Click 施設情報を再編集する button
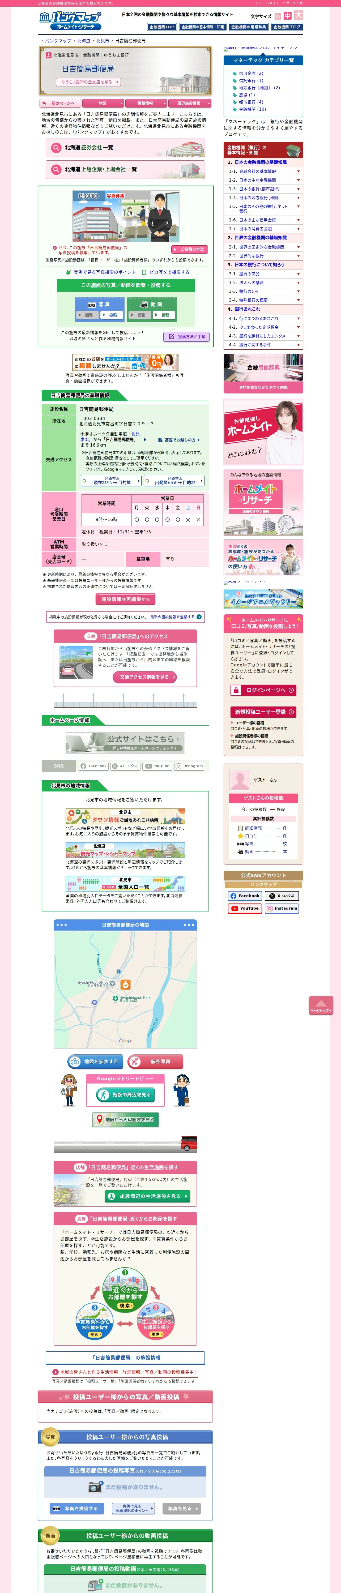The image size is (341, 1593). [126, 599]
